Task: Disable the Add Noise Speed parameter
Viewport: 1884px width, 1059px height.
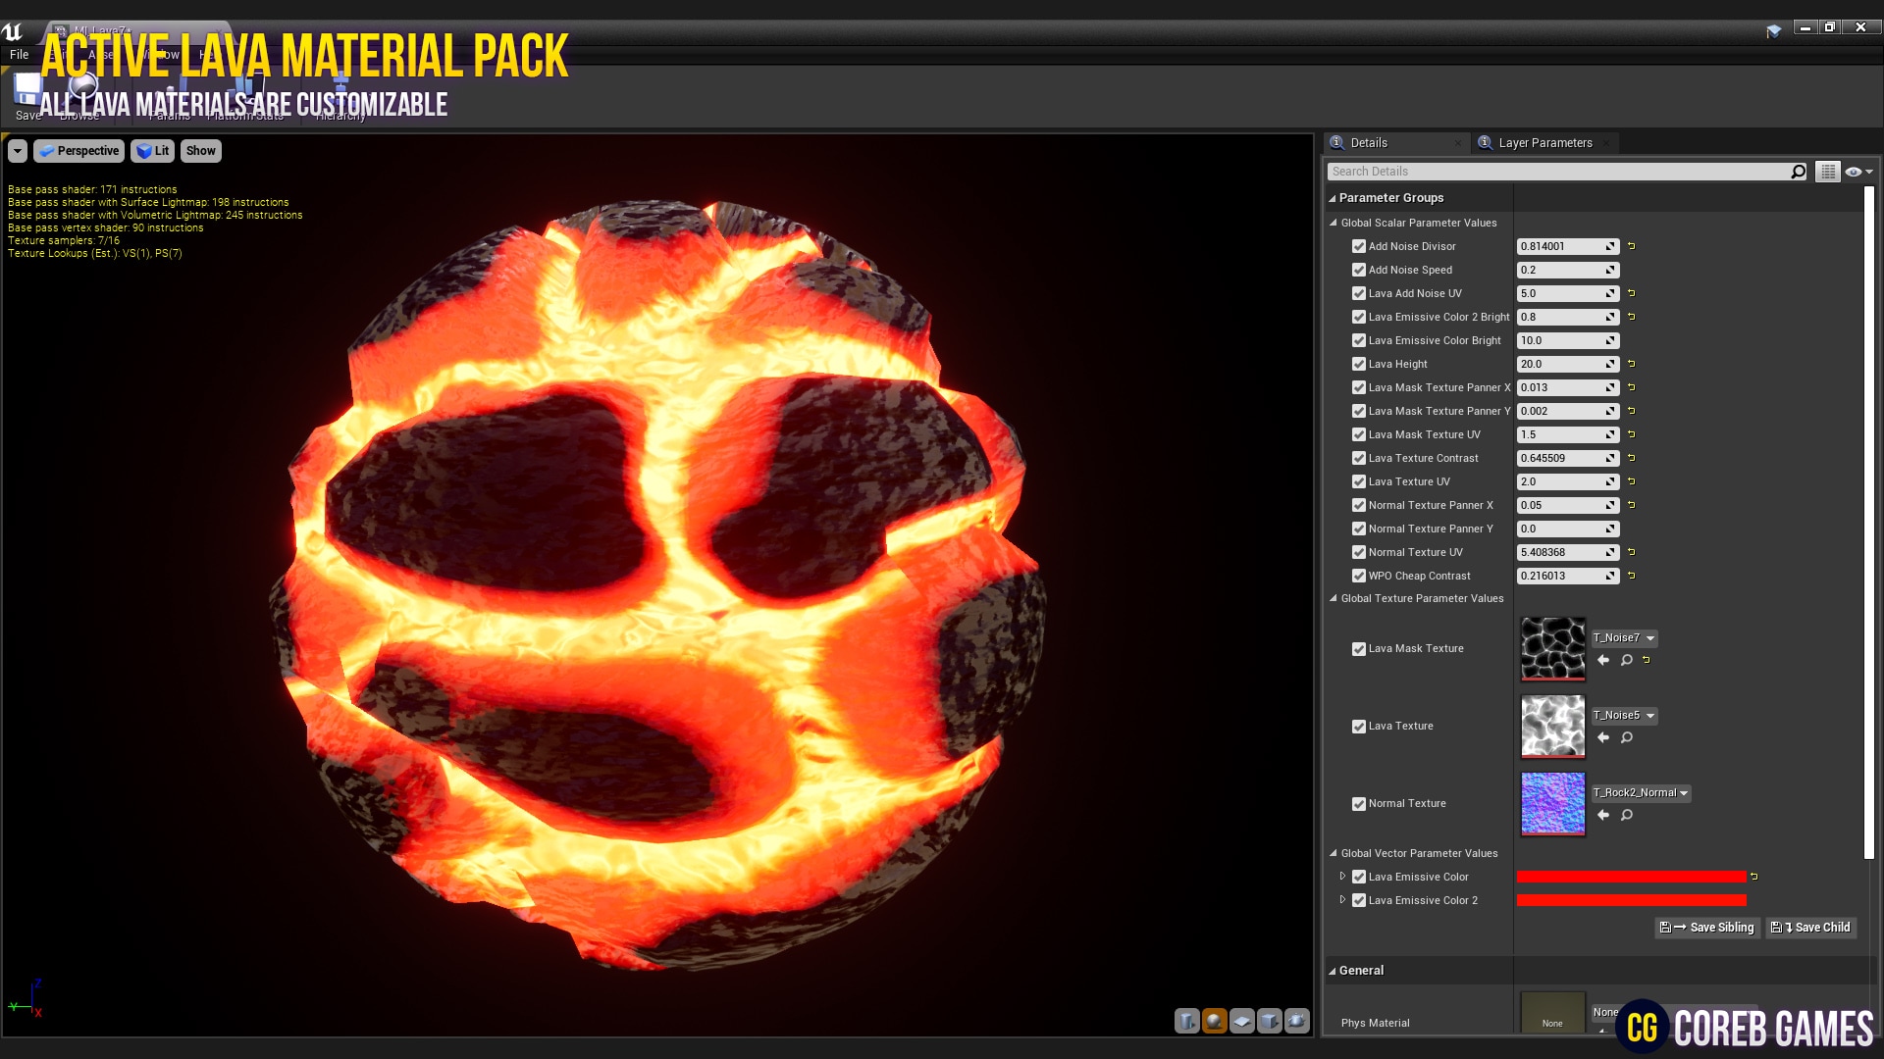Action: click(x=1359, y=270)
